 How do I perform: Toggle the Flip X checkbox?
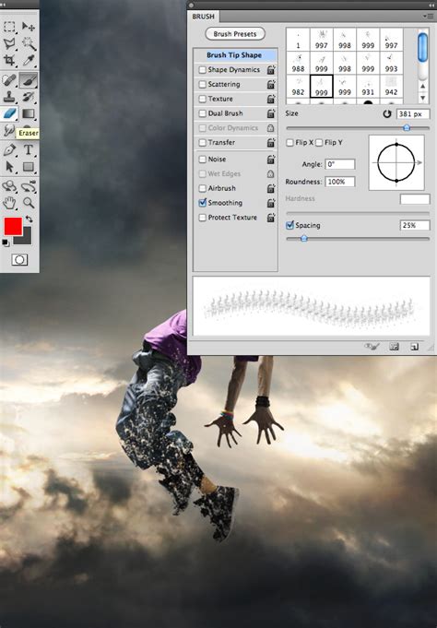pos(289,143)
